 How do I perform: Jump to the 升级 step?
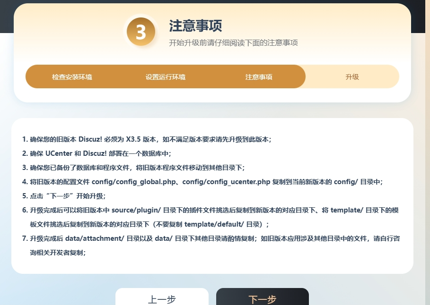click(x=352, y=77)
